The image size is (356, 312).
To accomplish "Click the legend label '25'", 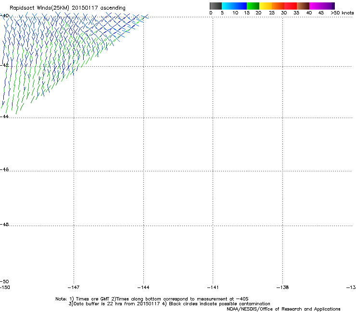I will pyautogui.click(x=272, y=13).
